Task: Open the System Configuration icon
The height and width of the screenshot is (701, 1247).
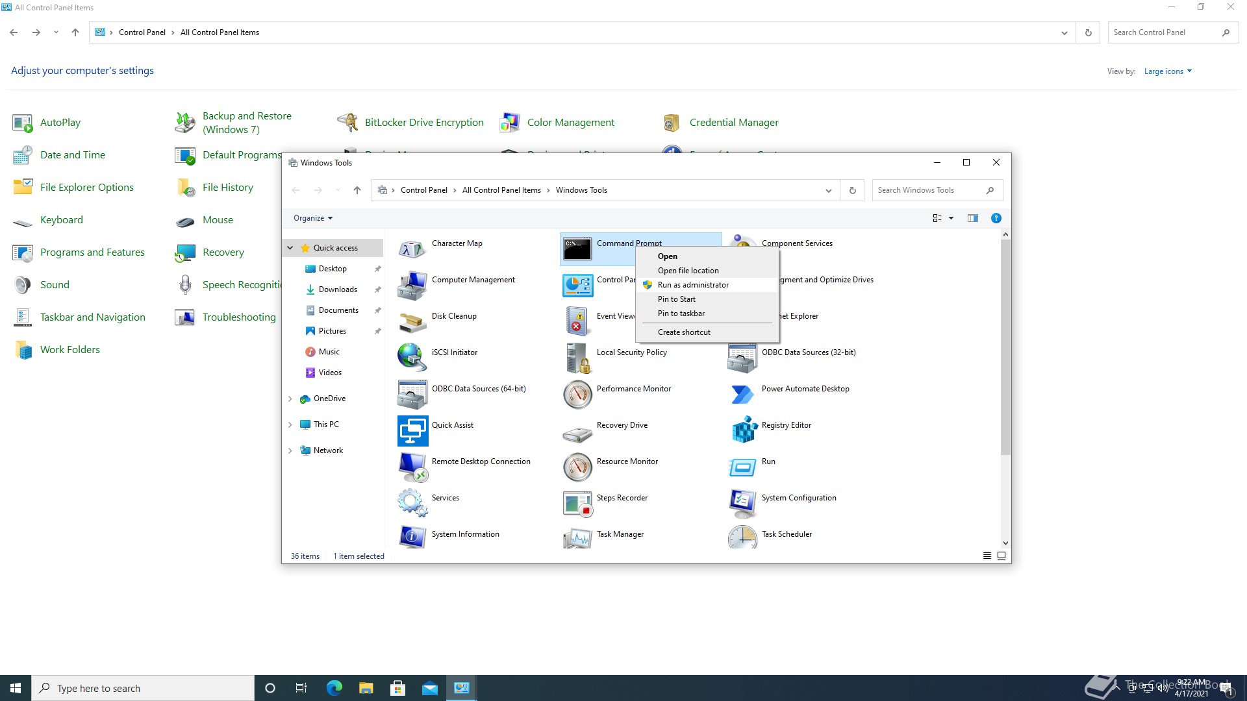Action: point(742,504)
